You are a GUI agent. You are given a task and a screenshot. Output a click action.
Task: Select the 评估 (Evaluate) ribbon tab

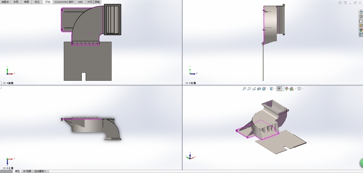tap(48, 2)
